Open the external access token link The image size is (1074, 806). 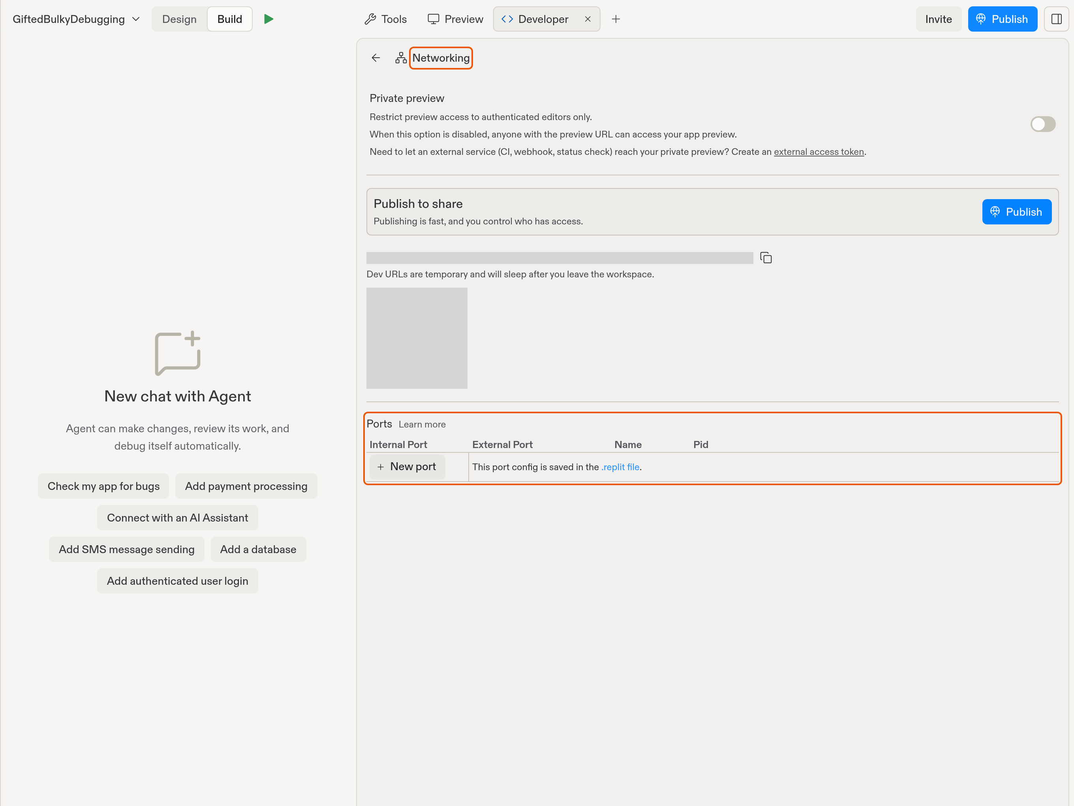[x=819, y=152]
